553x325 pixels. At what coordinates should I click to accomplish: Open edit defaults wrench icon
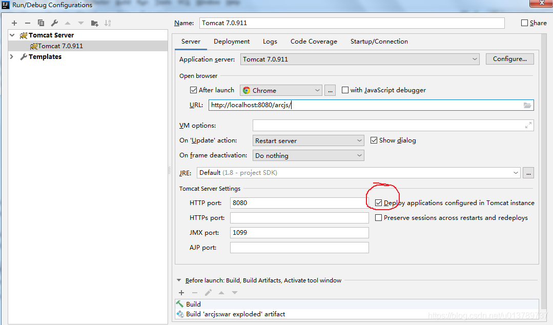pyautogui.click(x=54, y=23)
